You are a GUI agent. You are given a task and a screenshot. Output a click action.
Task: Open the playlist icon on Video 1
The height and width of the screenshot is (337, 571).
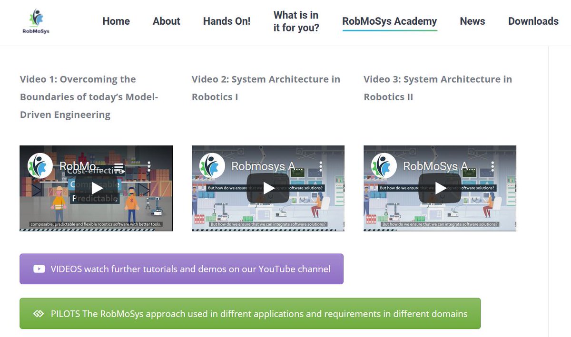tap(119, 167)
